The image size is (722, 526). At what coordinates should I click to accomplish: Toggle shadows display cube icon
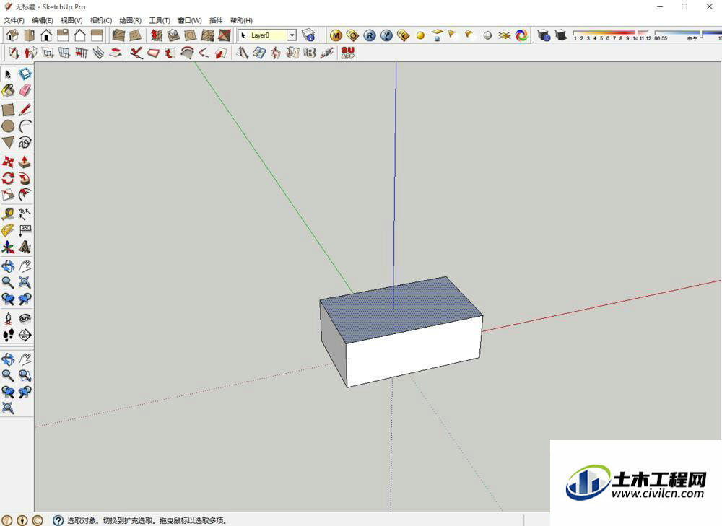coord(560,35)
